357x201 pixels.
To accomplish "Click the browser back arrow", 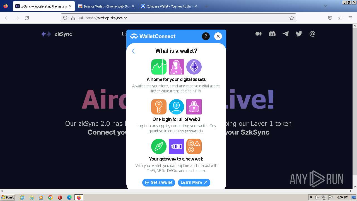I will click(x=7, y=18).
